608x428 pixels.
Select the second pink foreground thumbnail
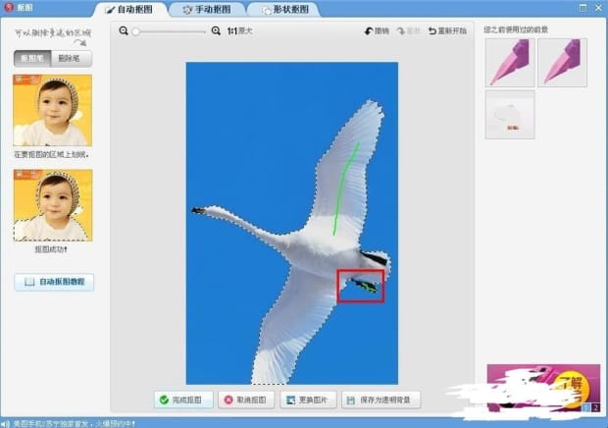tap(562, 63)
